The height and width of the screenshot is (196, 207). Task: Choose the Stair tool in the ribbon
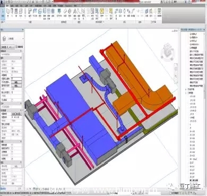coord(70,13)
